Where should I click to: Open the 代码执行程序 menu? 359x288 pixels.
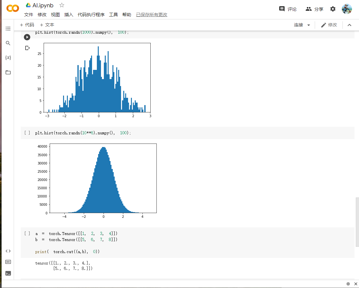coord(91,15)
